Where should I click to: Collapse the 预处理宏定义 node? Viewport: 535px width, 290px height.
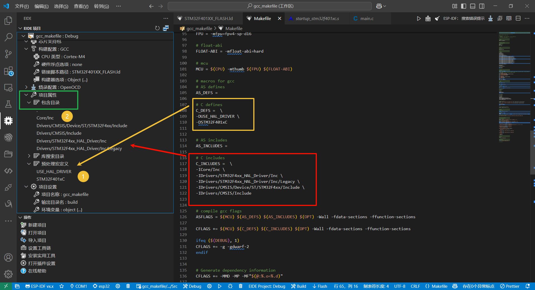[29, 164]
